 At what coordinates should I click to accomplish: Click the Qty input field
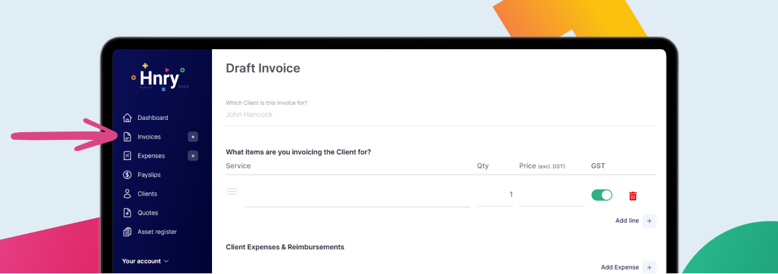(x=495, y=195)
